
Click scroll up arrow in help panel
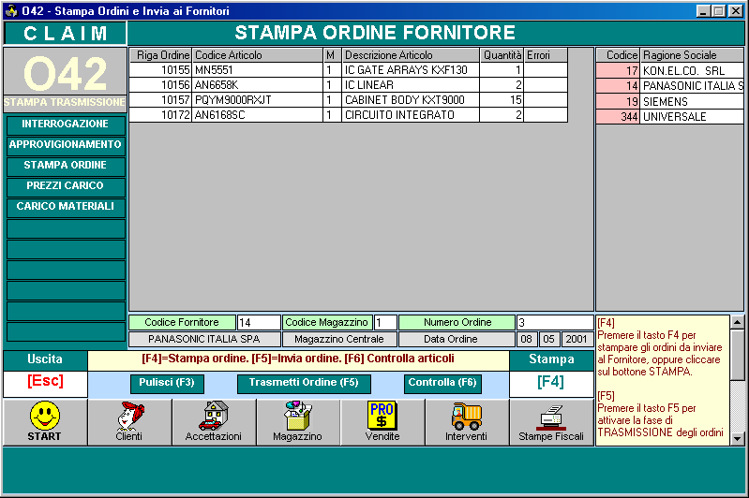(x=737, y=322)
